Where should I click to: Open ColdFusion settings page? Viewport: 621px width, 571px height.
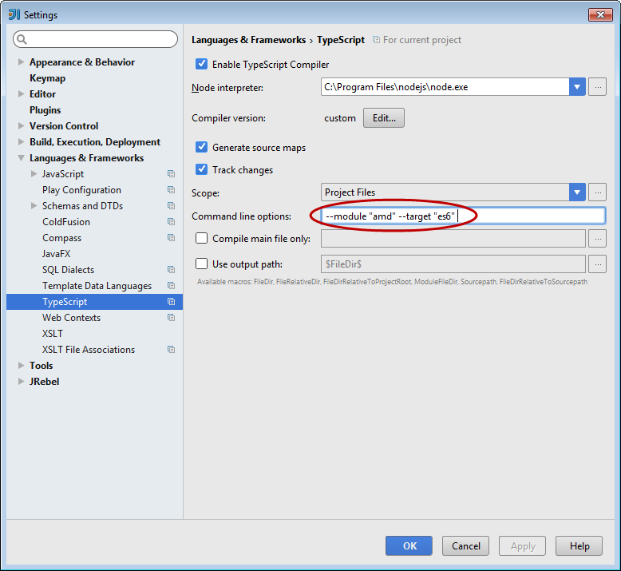pos(66,221)
